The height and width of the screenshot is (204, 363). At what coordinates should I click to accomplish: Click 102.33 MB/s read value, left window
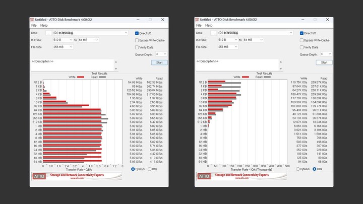(154, 82)
